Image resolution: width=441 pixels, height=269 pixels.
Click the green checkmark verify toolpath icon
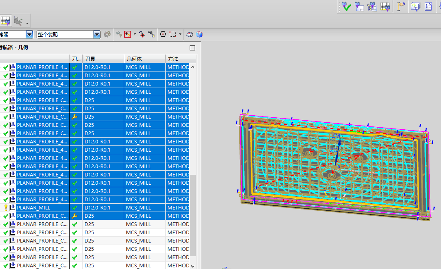tap(346, 6)
